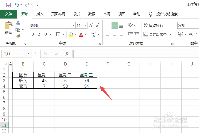Select the 数据 ribbon tab
This screenshot has height=133, width=199.
click(92, 14)
